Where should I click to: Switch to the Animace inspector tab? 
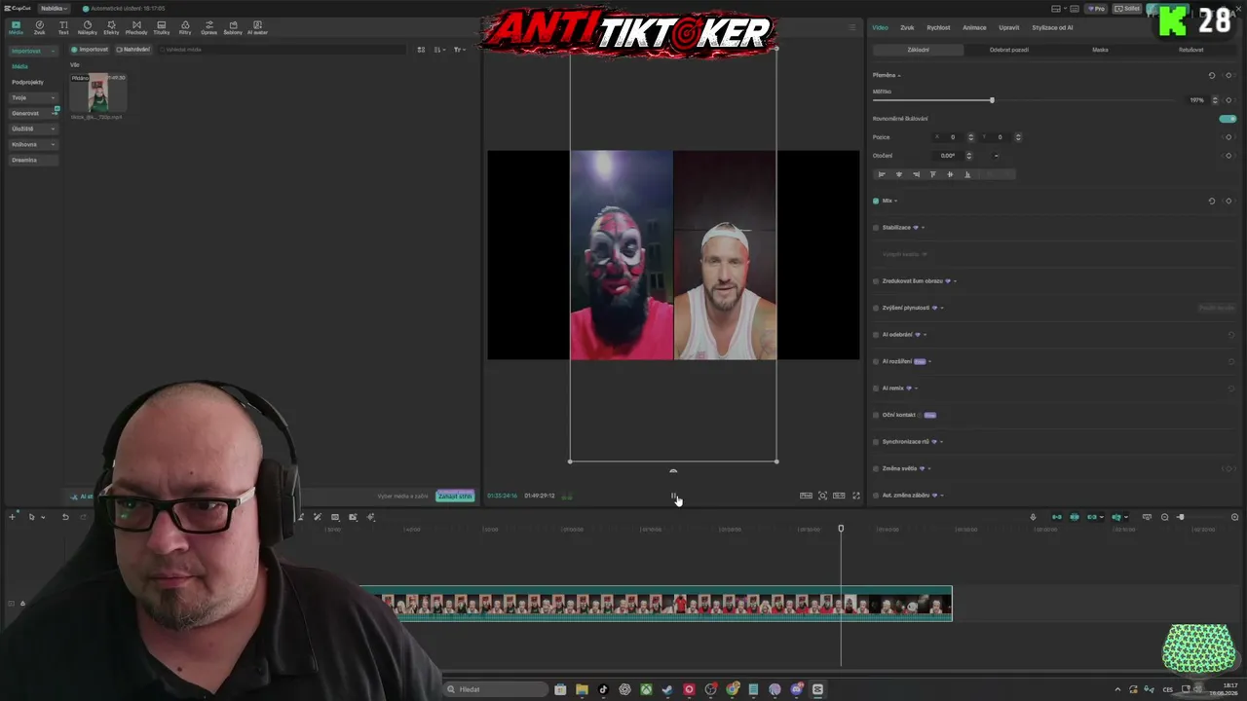(x=974, y=27)
